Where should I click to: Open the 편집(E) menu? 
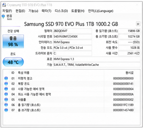click(20, 11)
